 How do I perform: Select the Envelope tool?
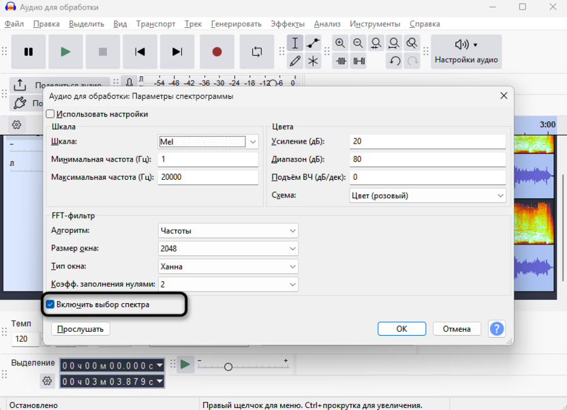(x=313, y=44)
